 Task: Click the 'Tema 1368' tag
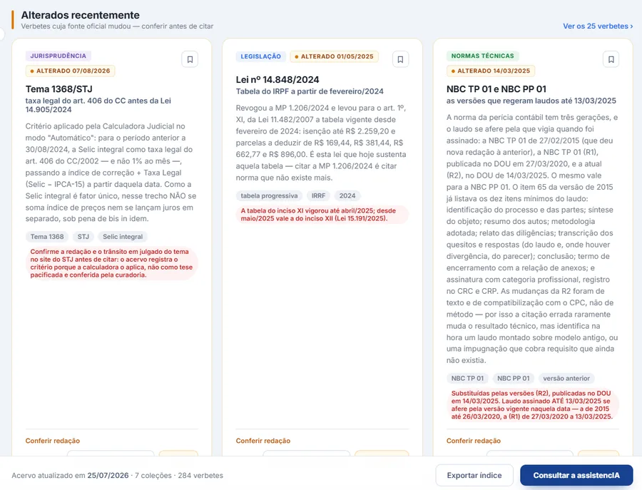click(47, 237)
